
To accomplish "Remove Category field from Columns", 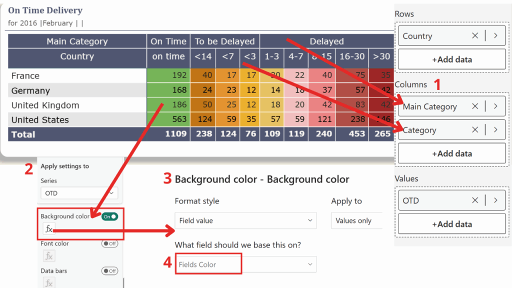I will [x=475, y=130].
